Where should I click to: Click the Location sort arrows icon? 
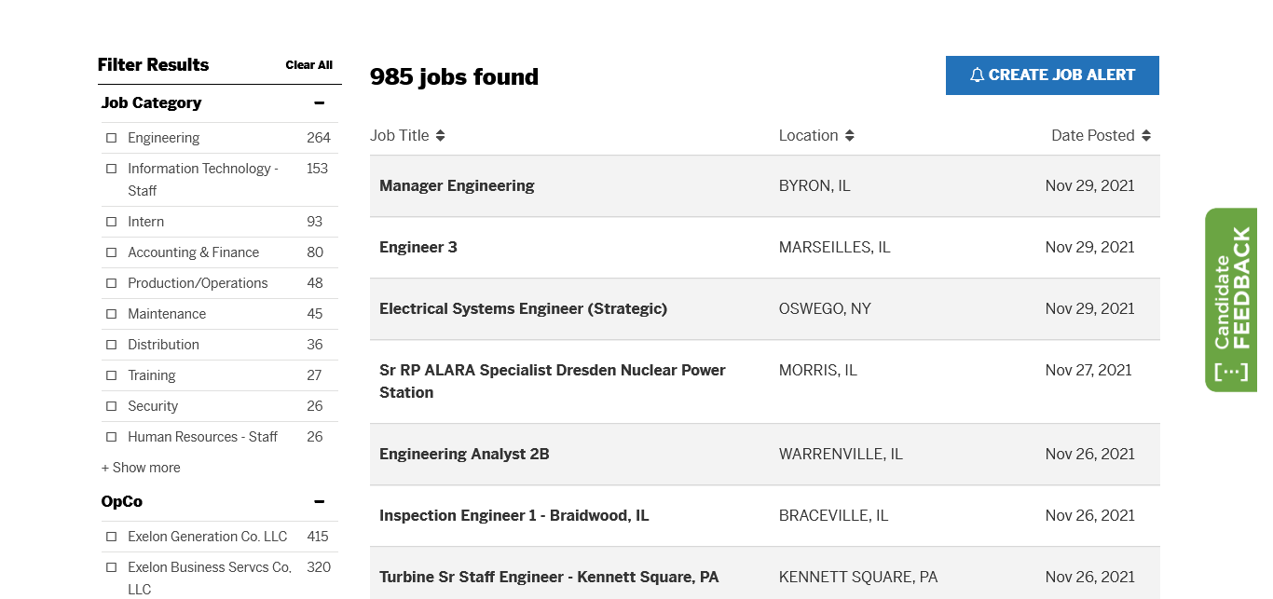(849, 136)
